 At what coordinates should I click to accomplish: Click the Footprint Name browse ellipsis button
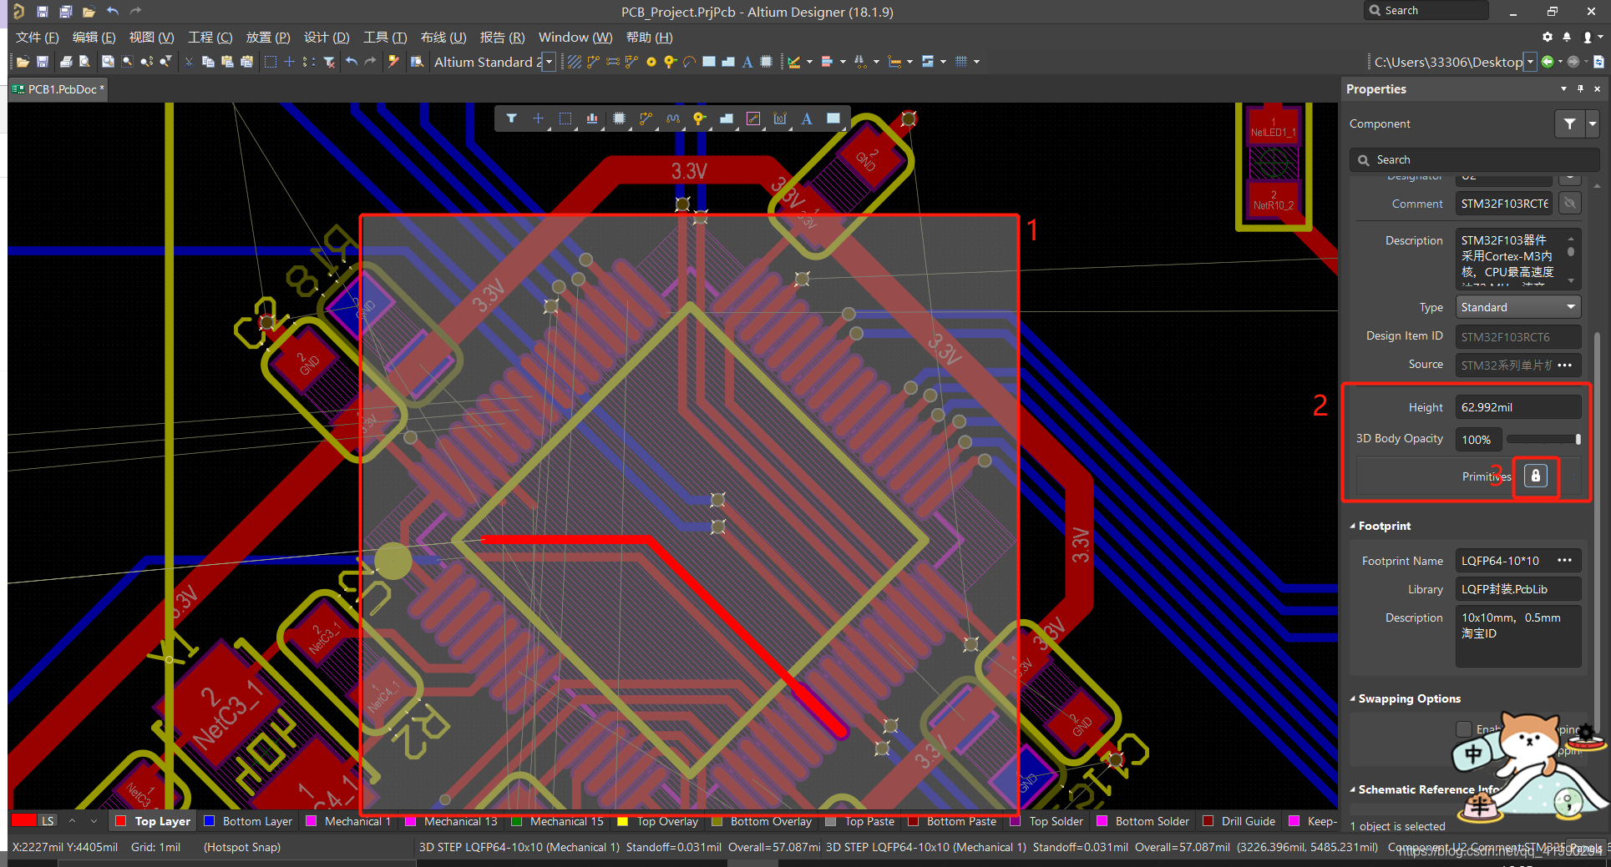(x=1564, y=561)
